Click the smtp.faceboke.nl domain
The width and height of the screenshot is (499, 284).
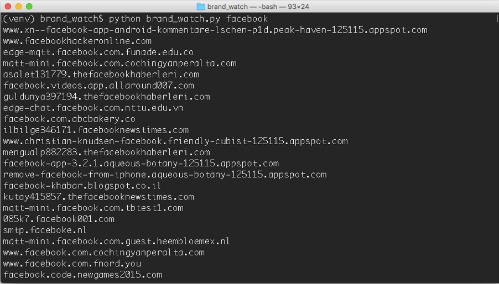click(x=45, y=230)
